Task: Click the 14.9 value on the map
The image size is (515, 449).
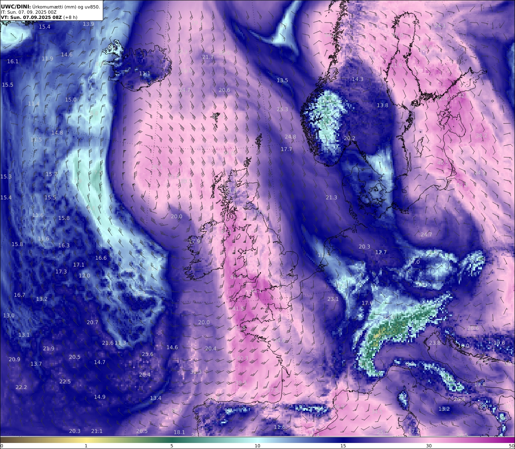Action: 100,397
